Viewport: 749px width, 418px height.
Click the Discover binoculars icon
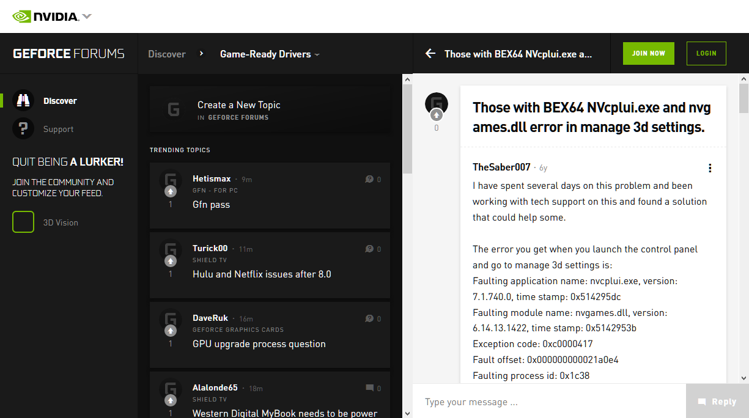point(23,101)
